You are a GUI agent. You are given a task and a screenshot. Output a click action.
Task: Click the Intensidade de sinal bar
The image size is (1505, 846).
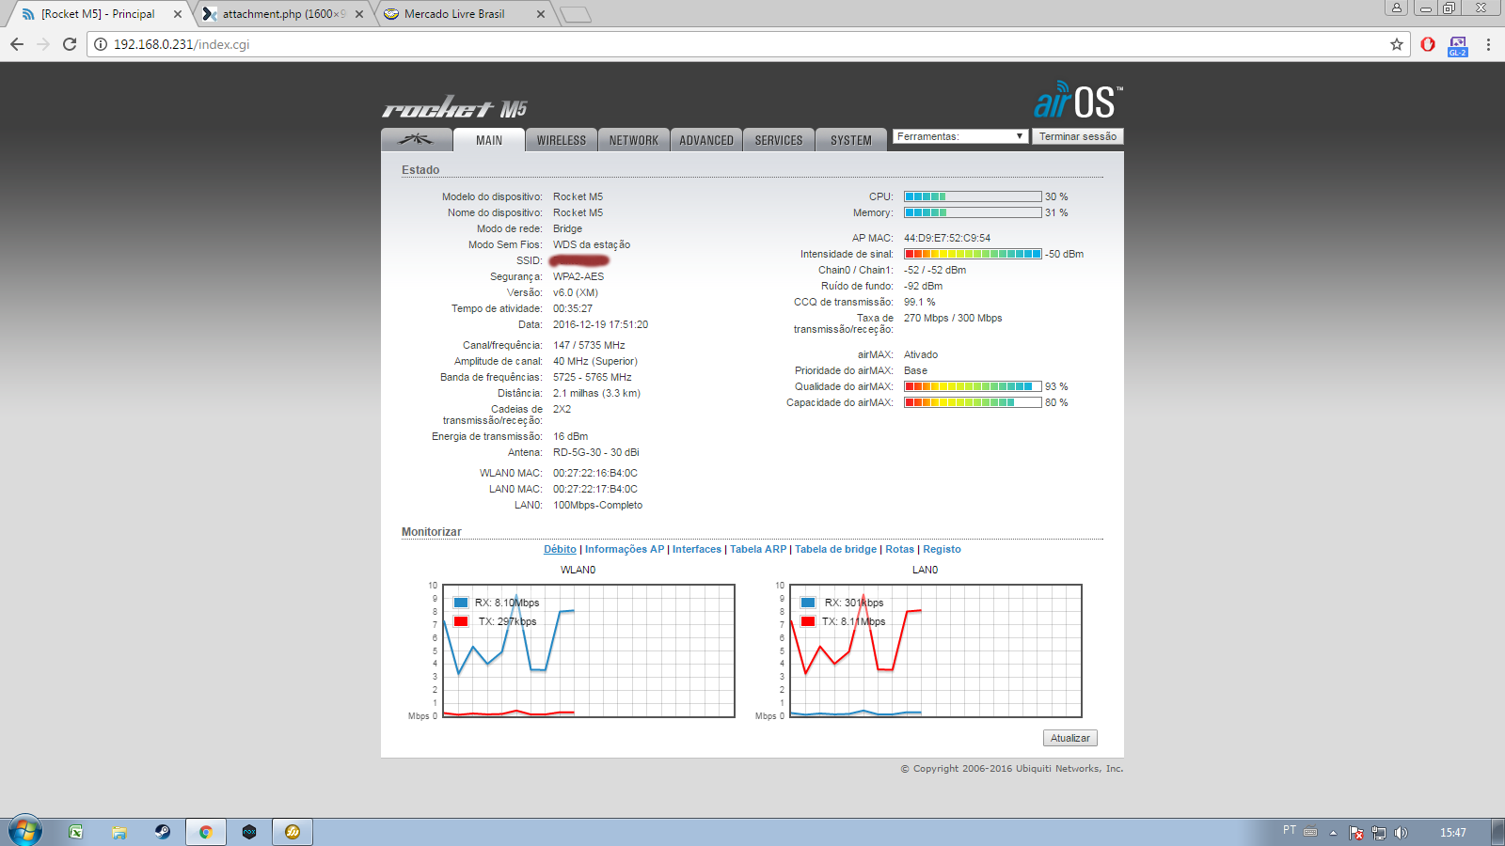tap(973, 254)
